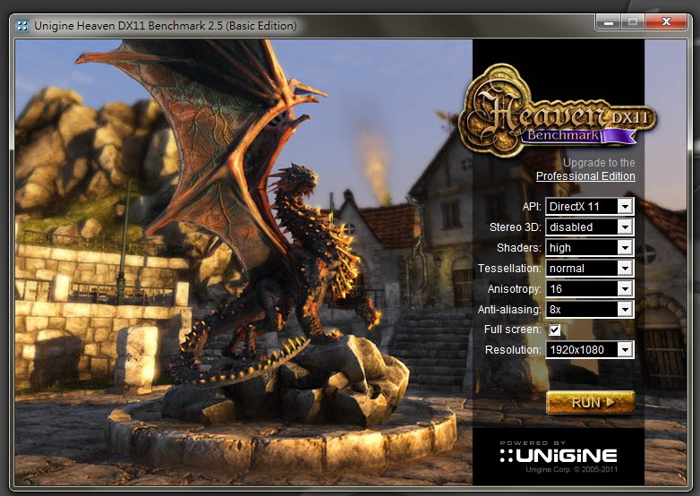700x496 pixels.
Task: Open the Anisotropy dropdown
Action: pyautogui.click(x=590, y=289)
